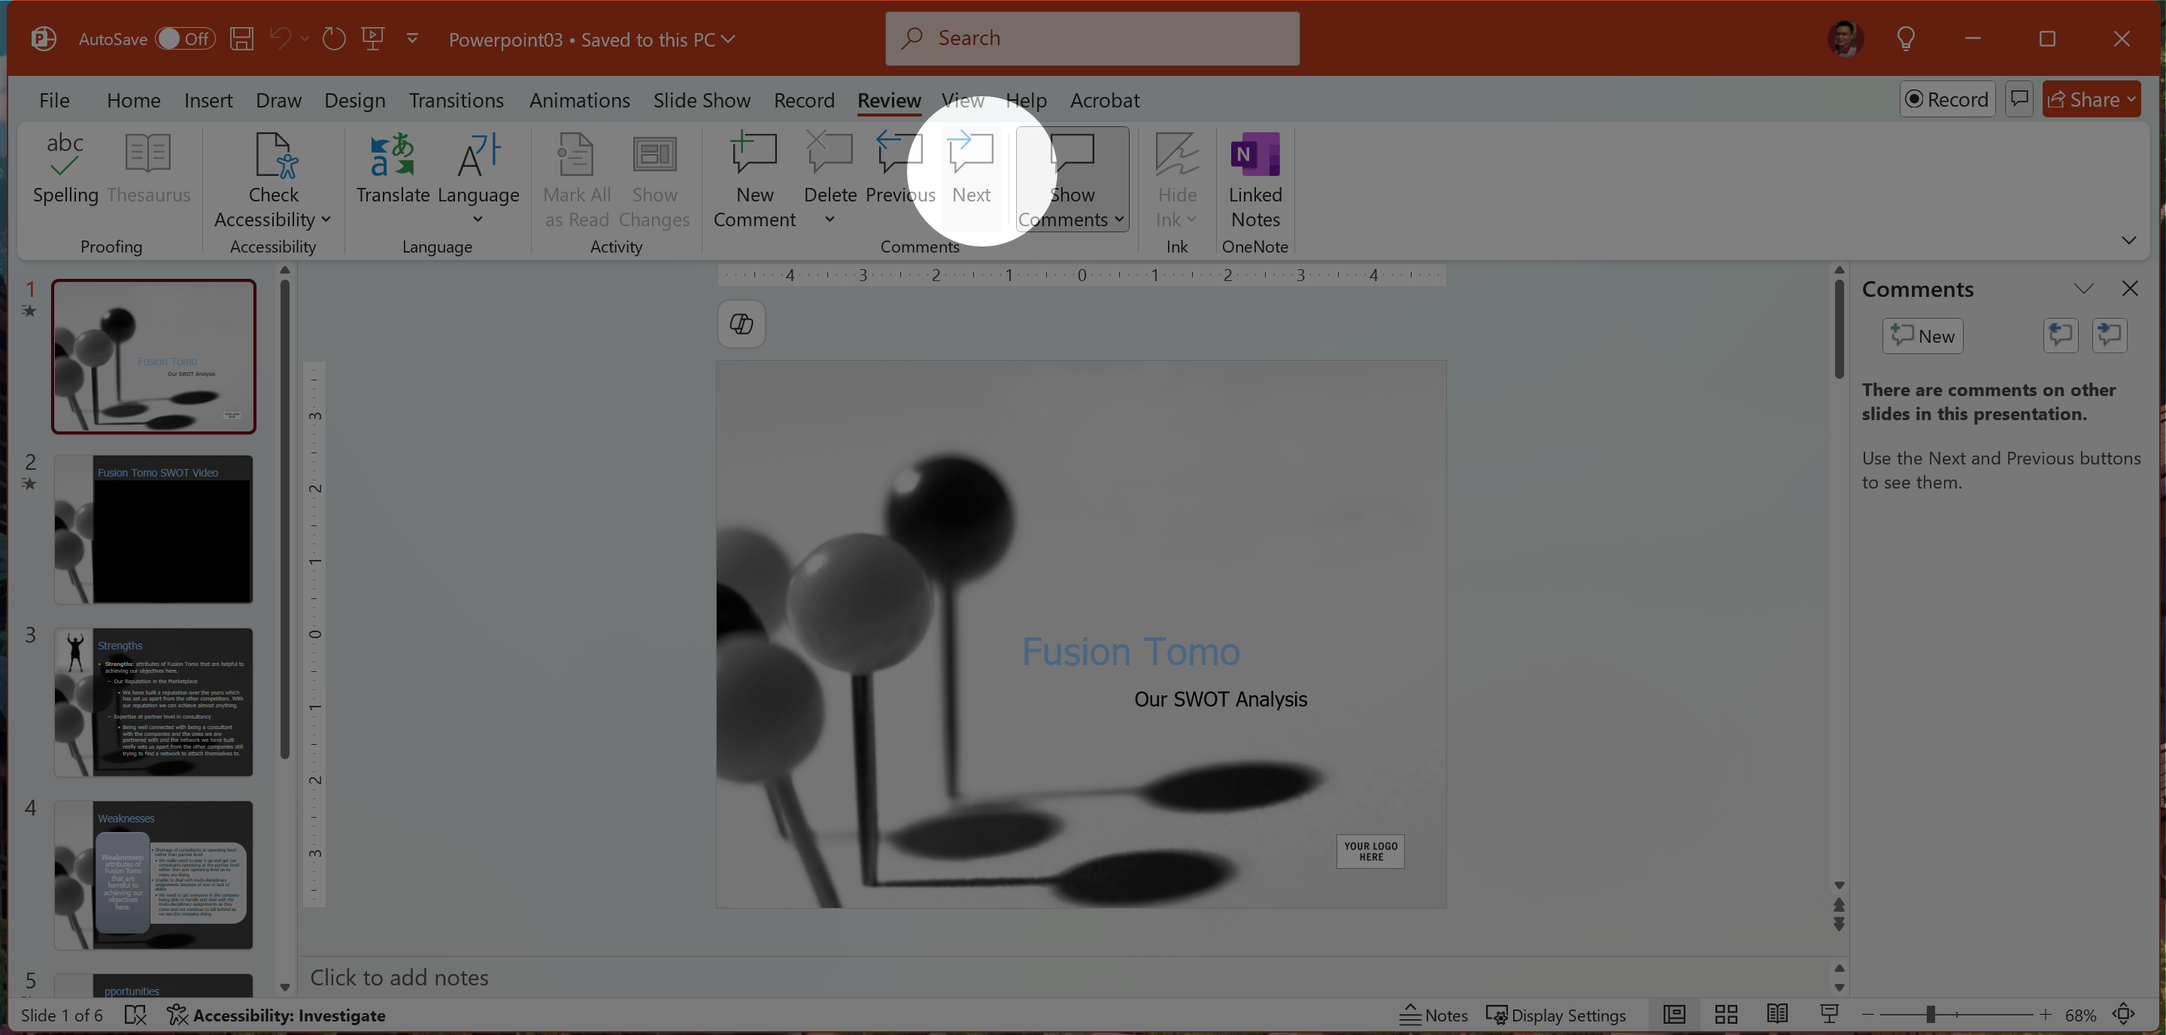Toggle AutoSave switch on
The height and width of the screenshot is (1035, 2166).
[x=184, y=38]
